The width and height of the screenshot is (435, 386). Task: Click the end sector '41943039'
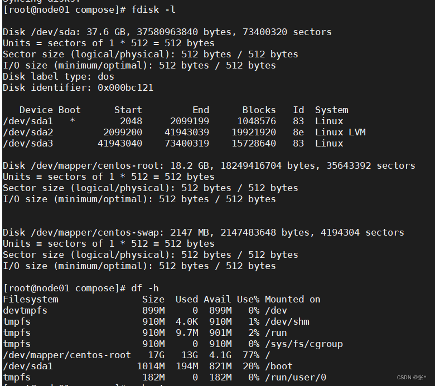click(x=187, y=132)
